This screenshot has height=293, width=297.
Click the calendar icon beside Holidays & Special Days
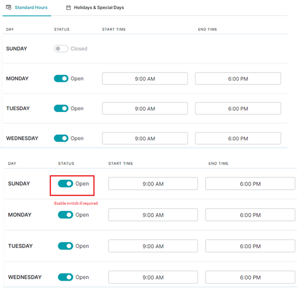68,8
